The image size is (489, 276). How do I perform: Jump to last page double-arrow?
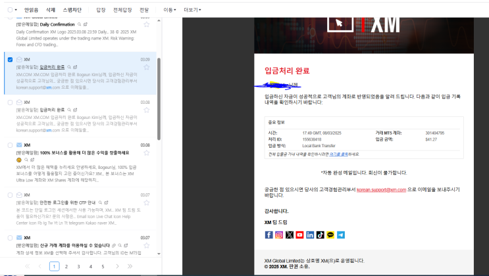(x=130, y=266)
